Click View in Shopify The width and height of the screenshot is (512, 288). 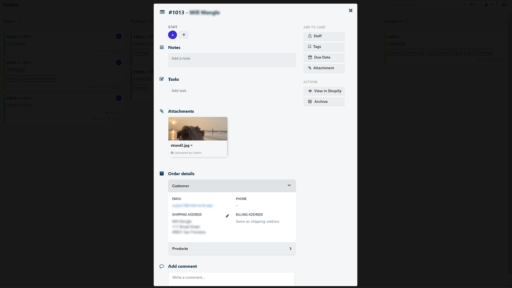tap(324, 91)
